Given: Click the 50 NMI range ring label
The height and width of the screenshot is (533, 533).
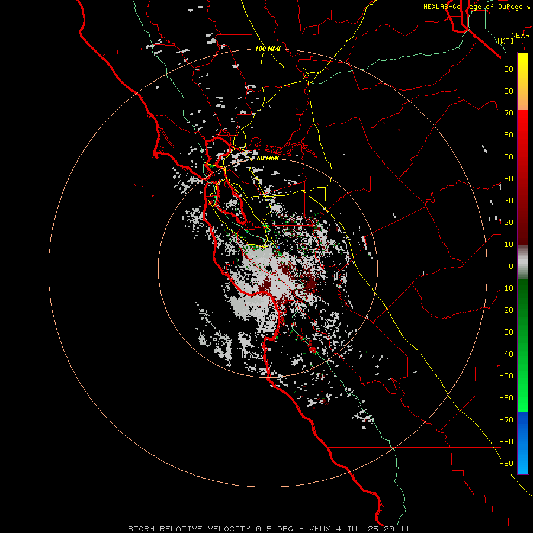Looking at the screenshot, I should (x=268, y=158).
